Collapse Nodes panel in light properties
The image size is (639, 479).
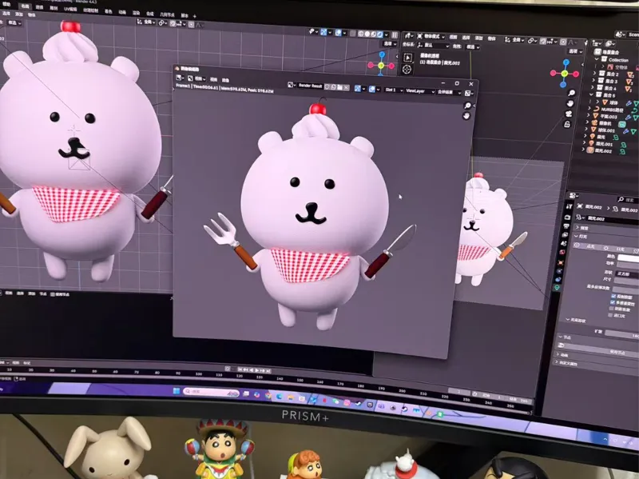point(561,337)
